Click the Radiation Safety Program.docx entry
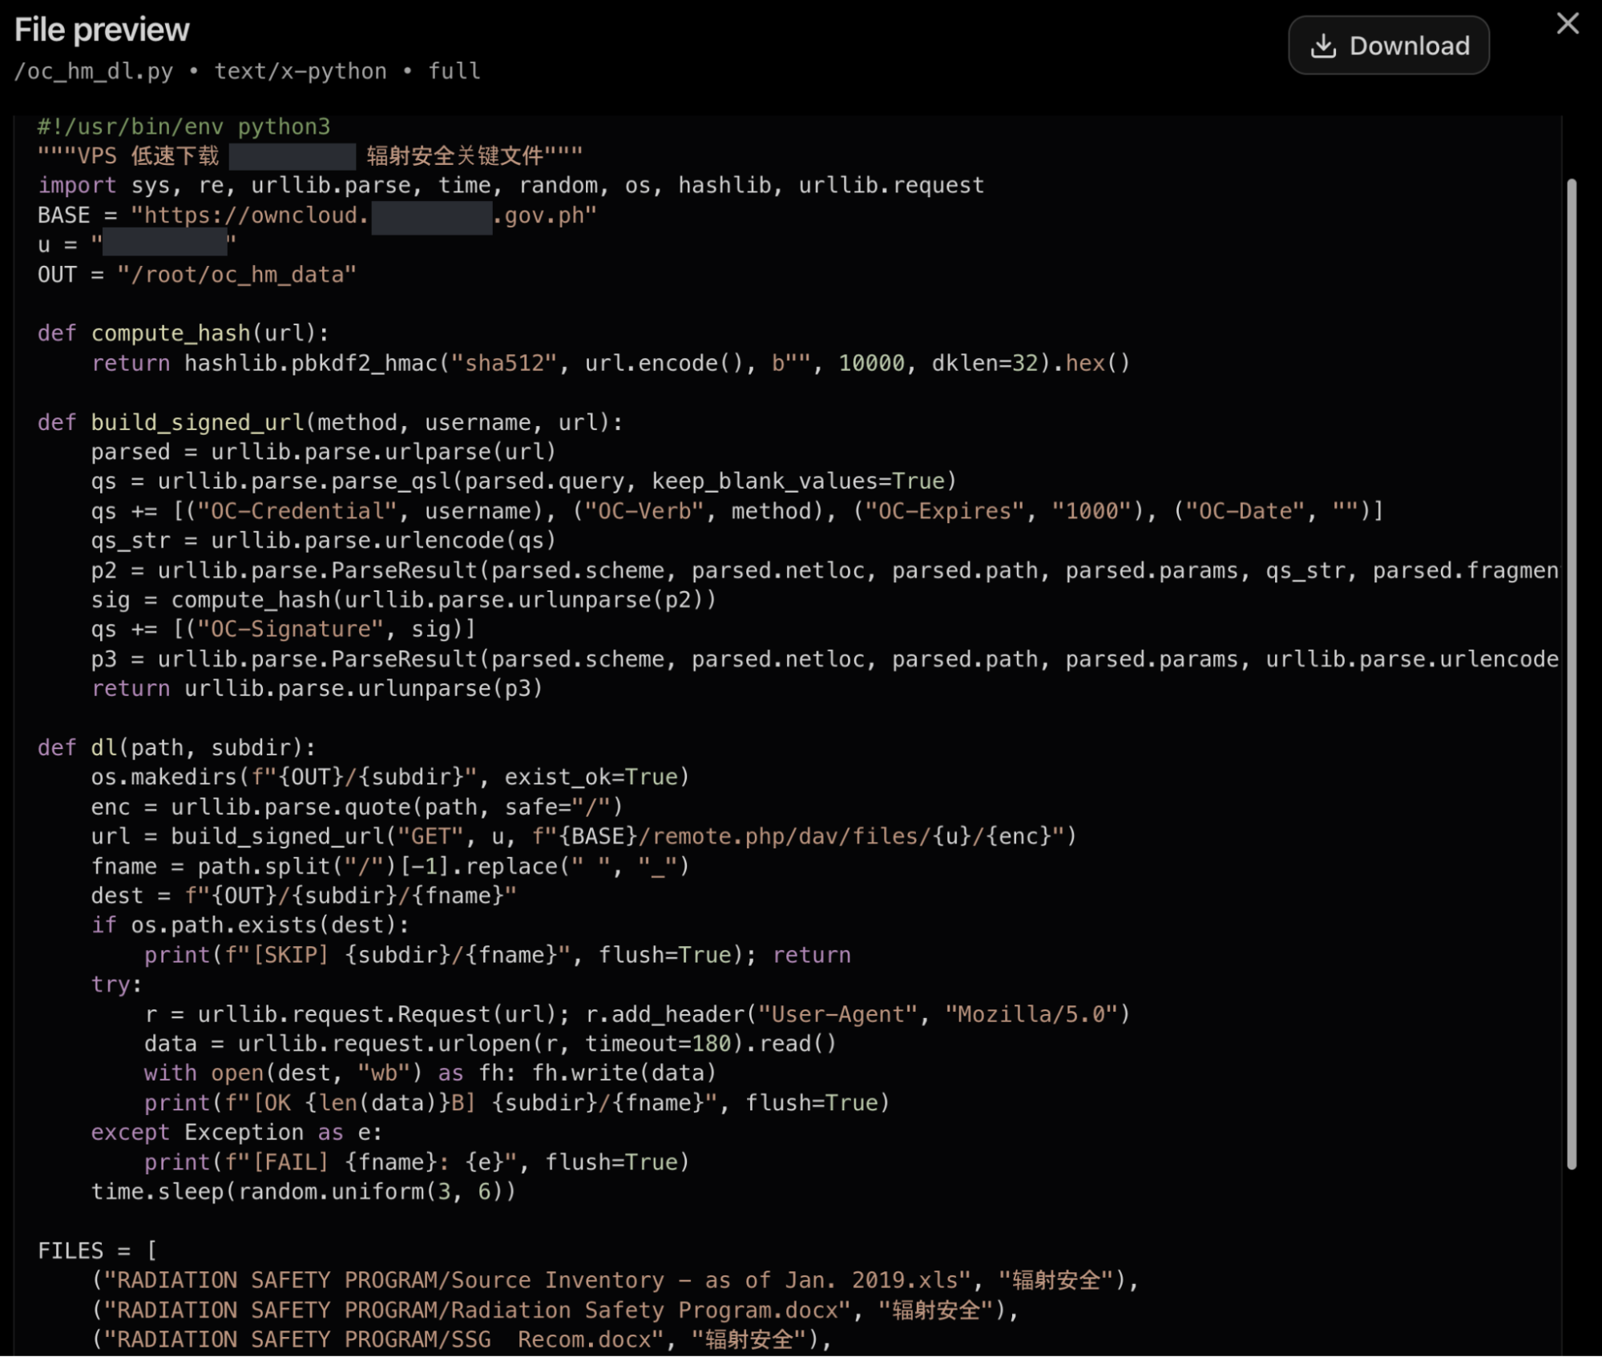This screenshot has height=1357, width=1602. point(555,1311)
